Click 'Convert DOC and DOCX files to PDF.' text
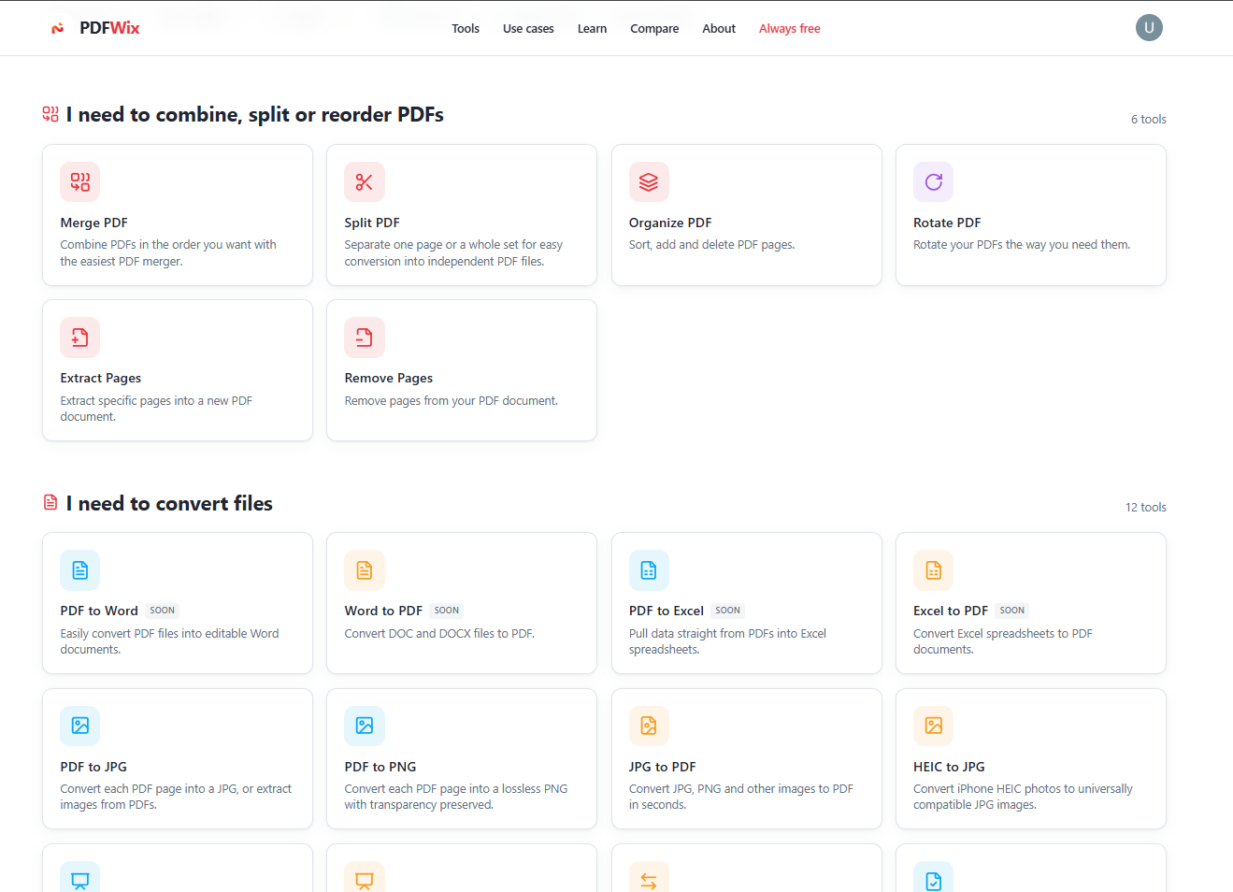 coord(439,634)
